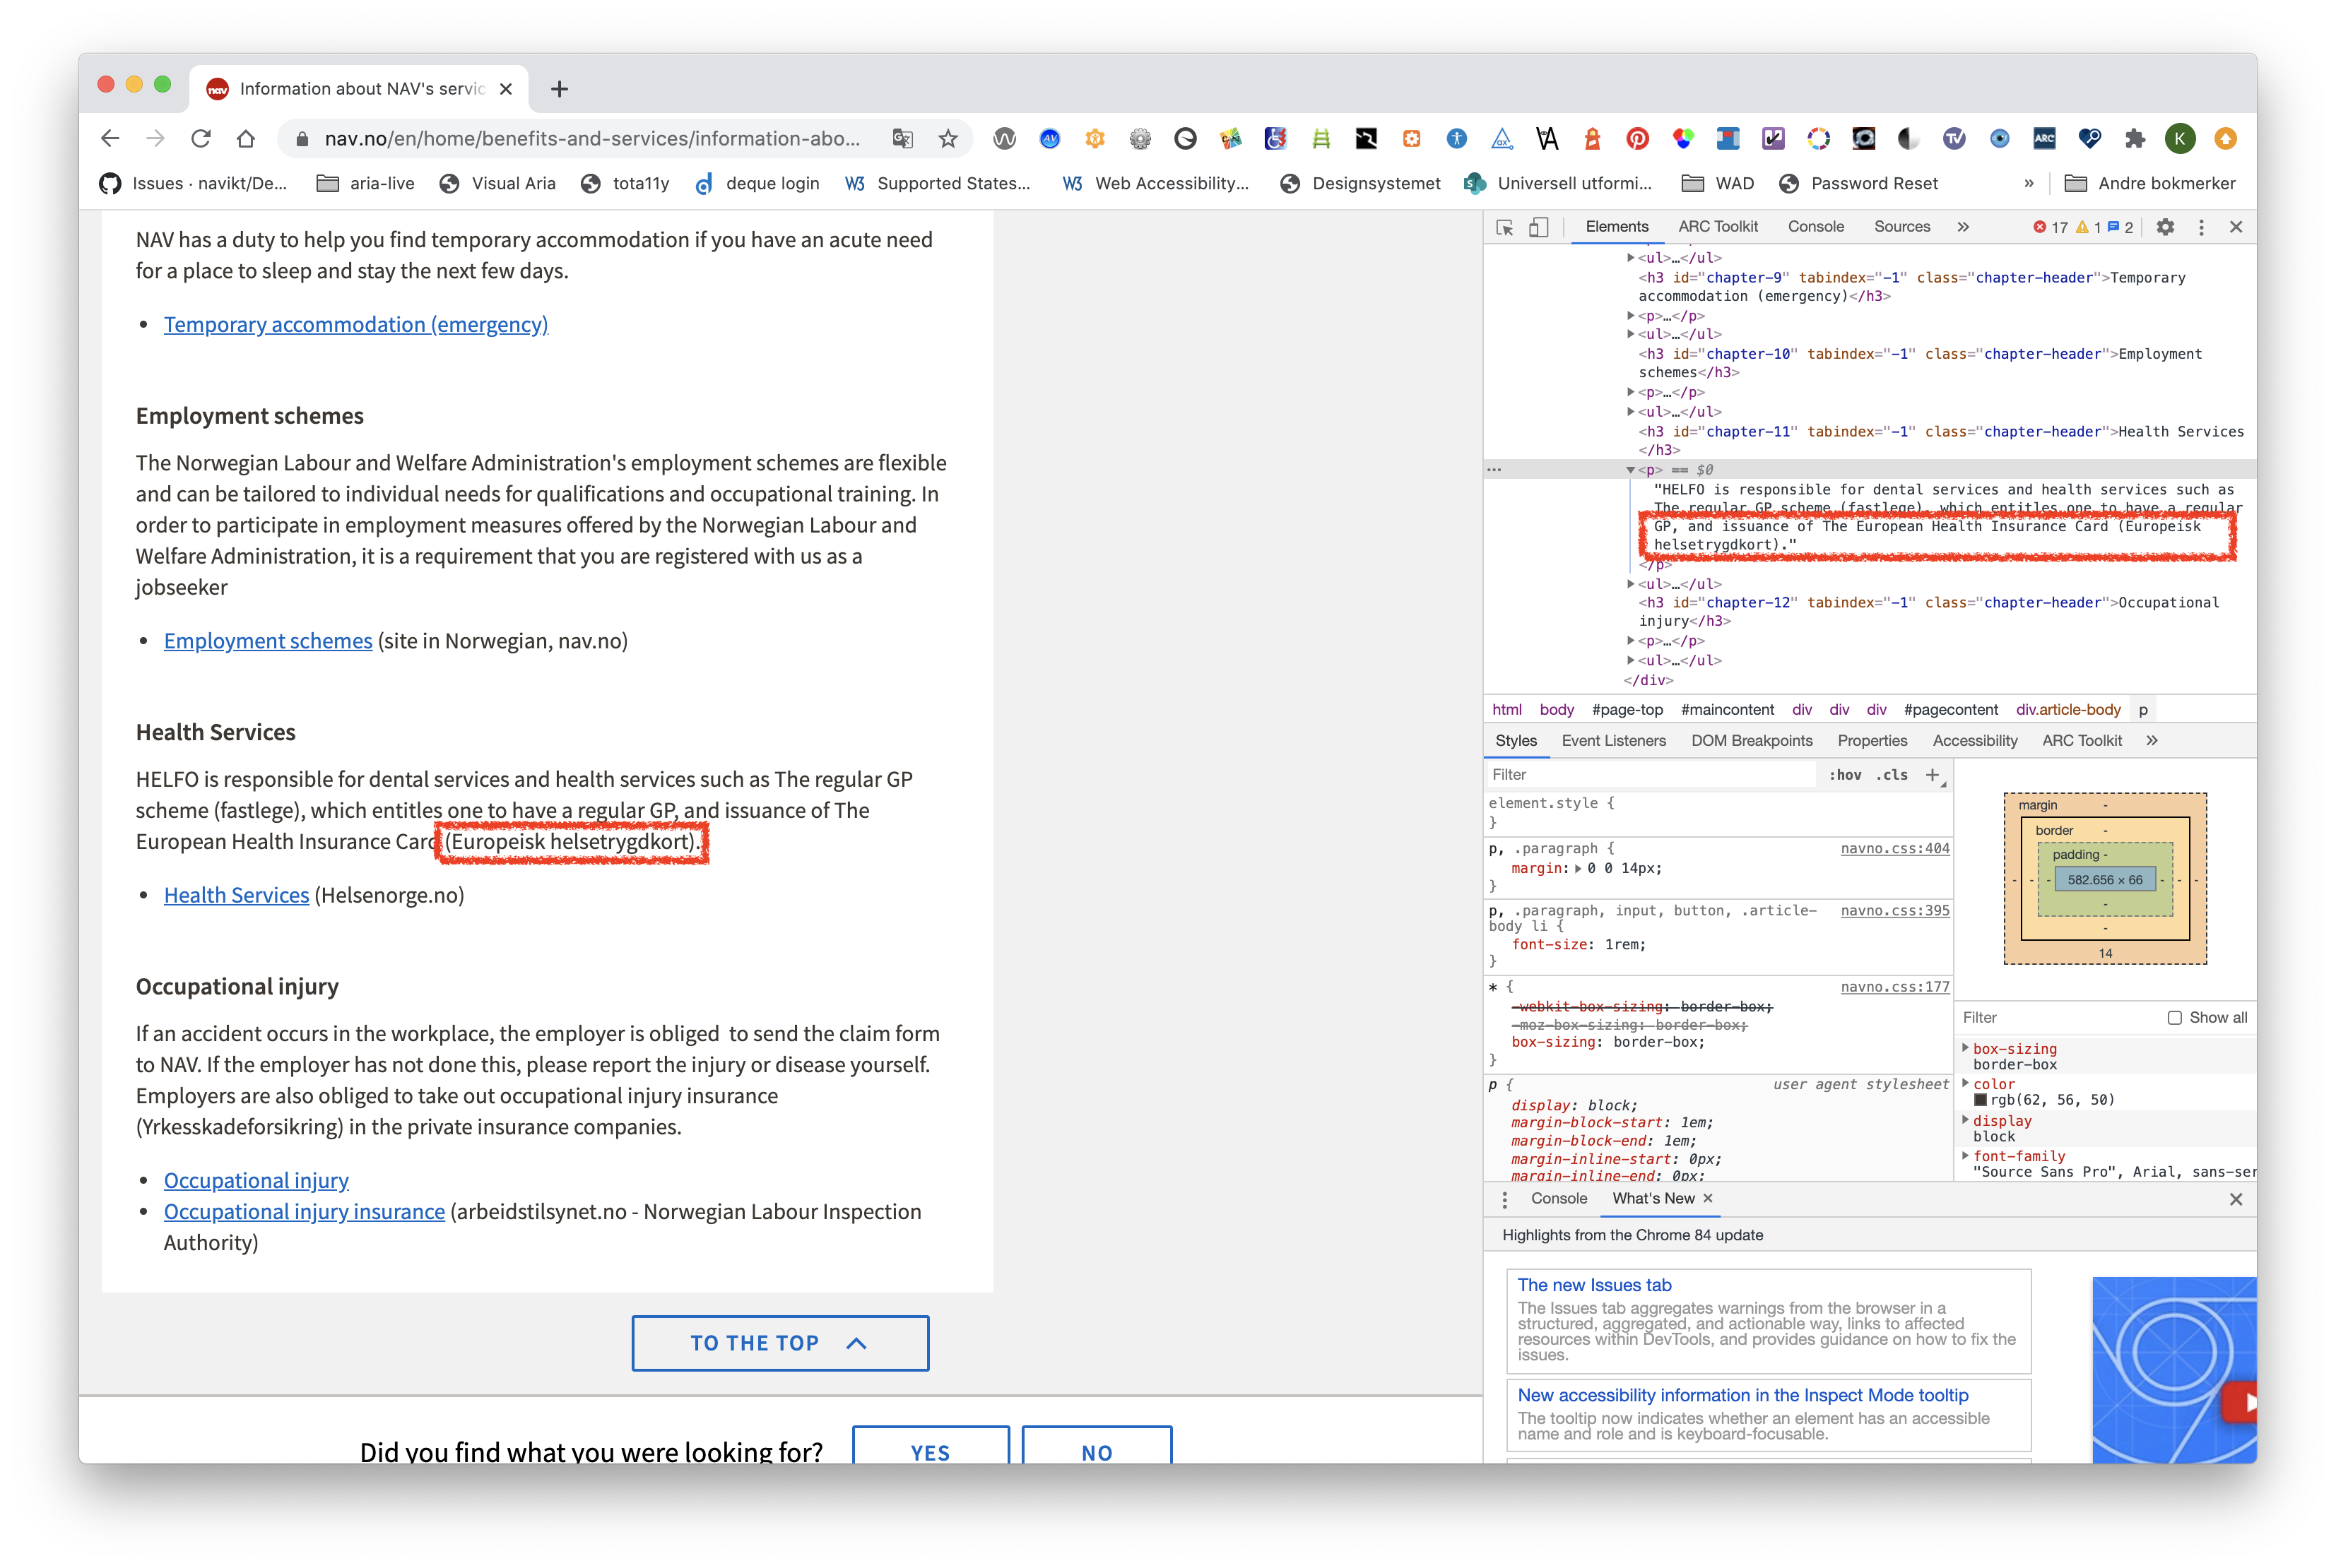Expand the box-sizing computed property

point(1965,1048)
